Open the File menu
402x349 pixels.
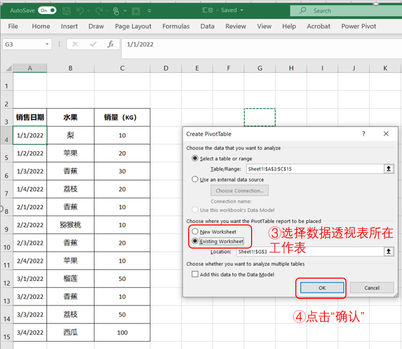[13, 26]
